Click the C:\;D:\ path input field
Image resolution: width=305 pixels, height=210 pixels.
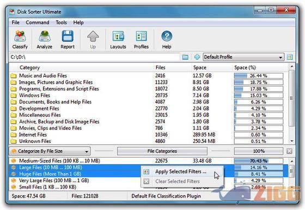[x=94, y=57]
